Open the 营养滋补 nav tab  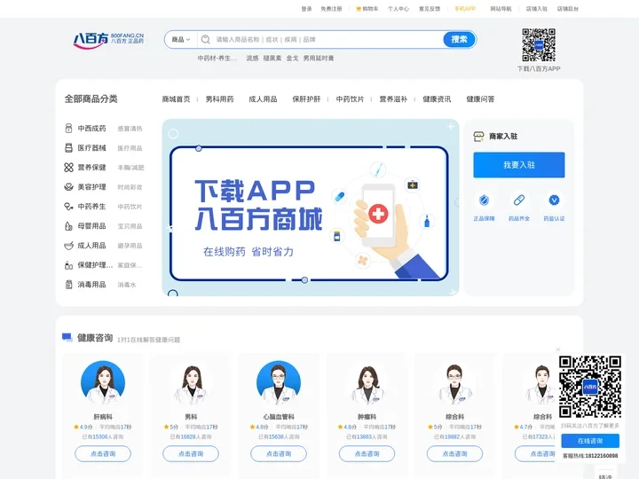click(393, 99)
